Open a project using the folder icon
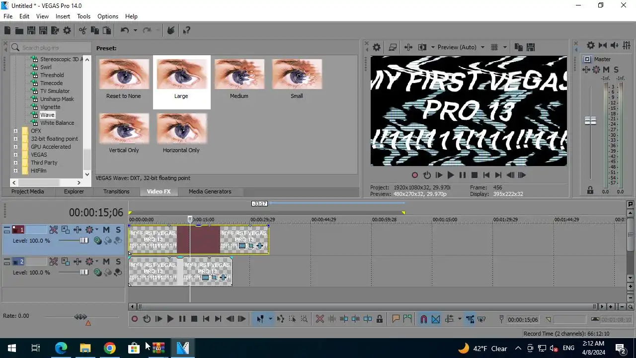636x358 pixels. (19, 31)
